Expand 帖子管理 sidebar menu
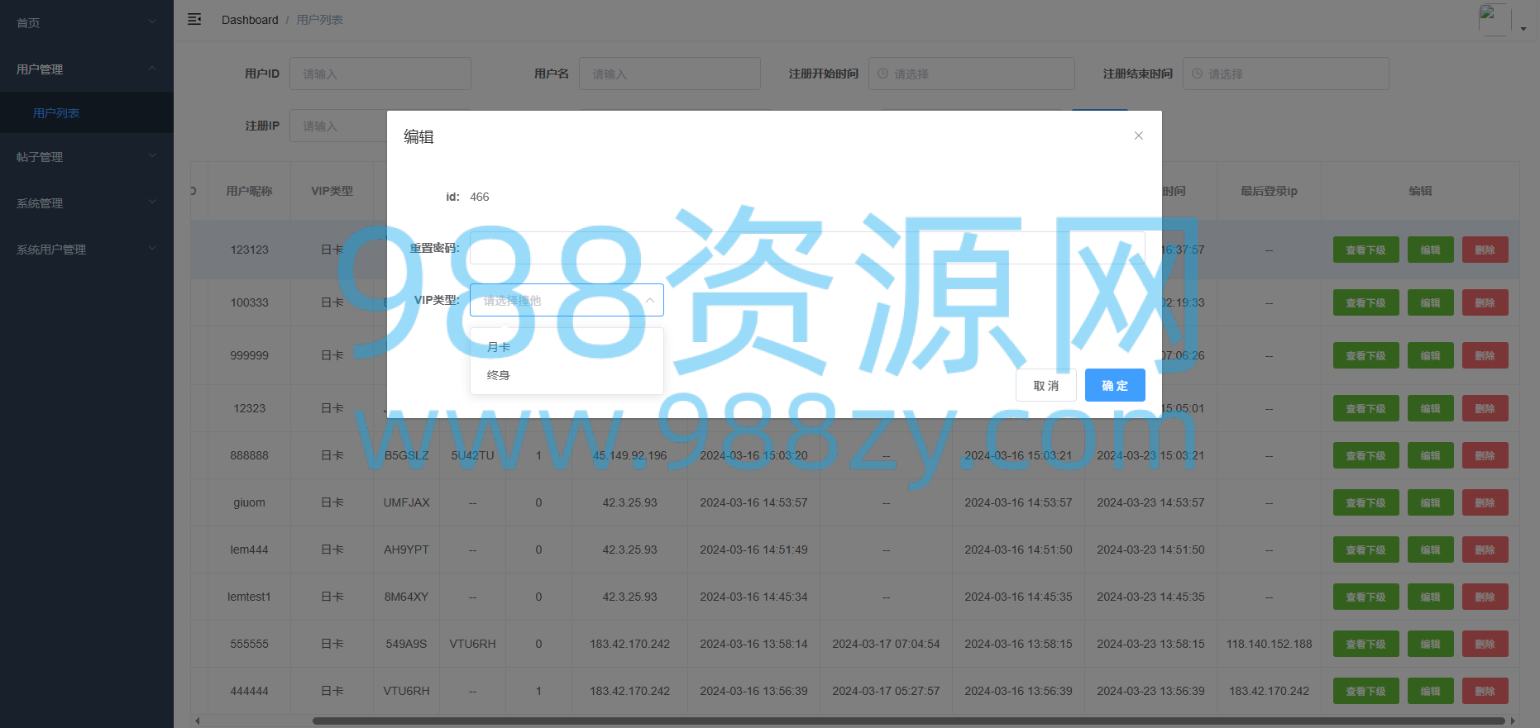The height and width of the screenshot is (728, 1540). tap(87, 156)
